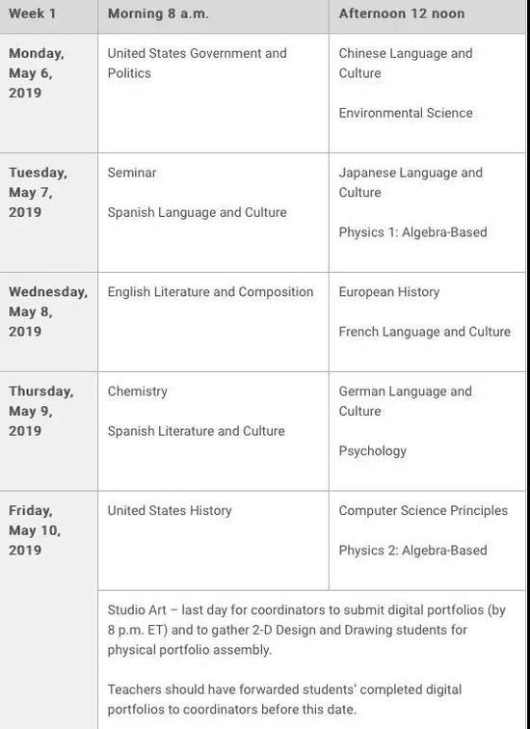Click United States Government and Politics exam
The height and width of the screenshot is (729, 530).
pyautogui.click(x=197, y=64)
